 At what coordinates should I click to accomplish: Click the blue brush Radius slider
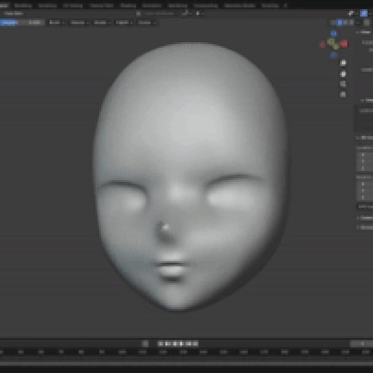(x=9, y=23)
